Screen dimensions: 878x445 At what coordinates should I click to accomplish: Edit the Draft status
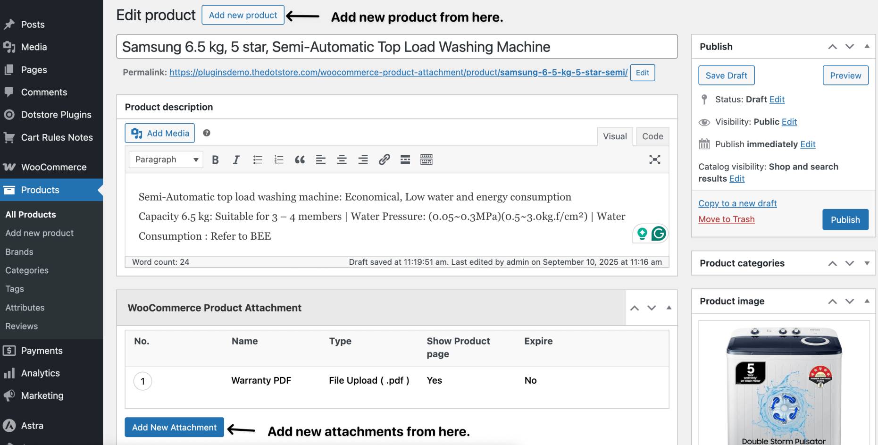click(777, 100)
